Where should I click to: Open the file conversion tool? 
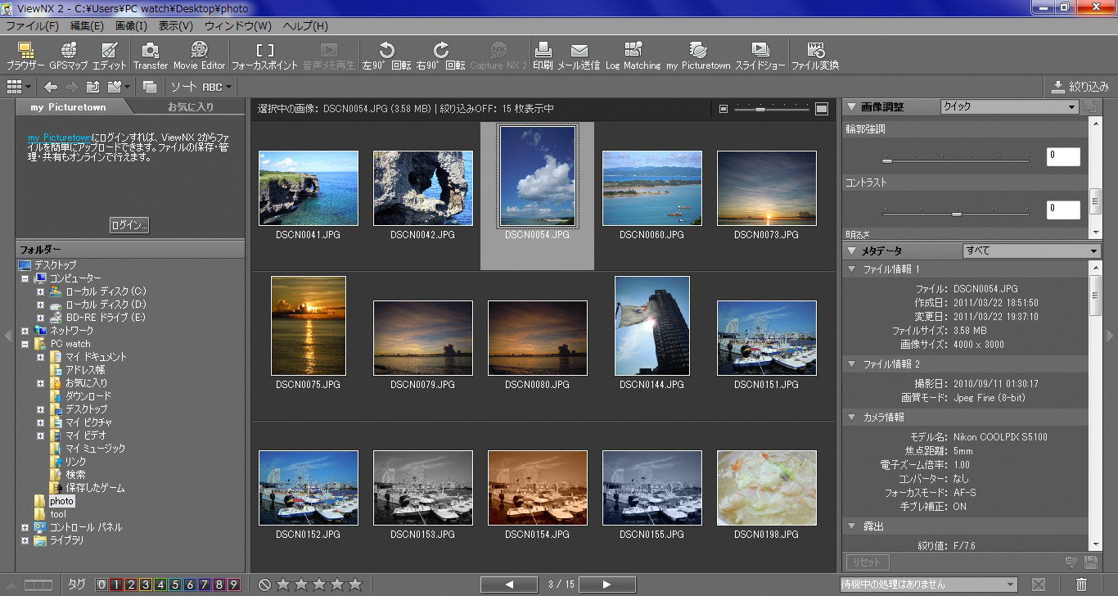[x=815, y=56]
